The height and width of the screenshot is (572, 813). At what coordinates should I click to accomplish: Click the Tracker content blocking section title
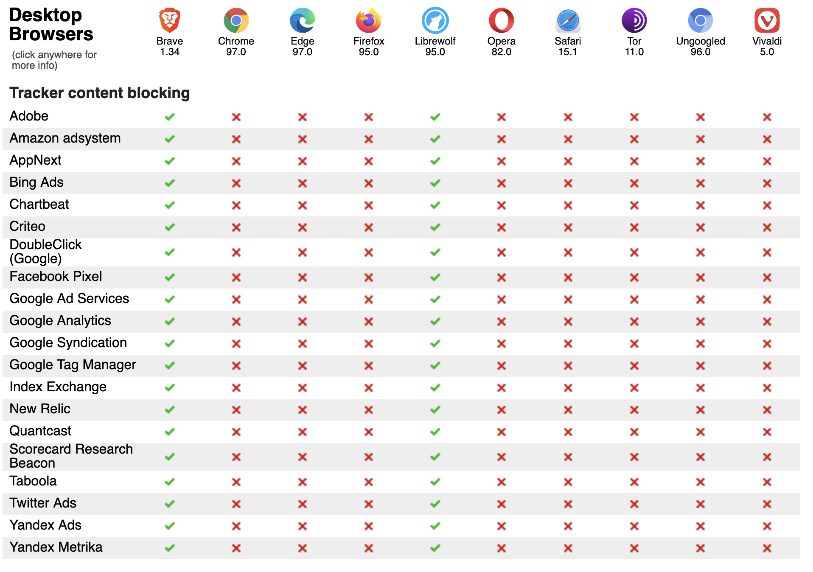[x=100, y=93]
